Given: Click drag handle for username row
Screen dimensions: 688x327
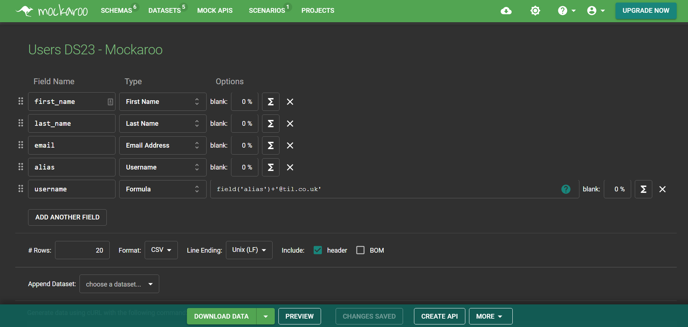Looking at the screenshot, I should (21, 189).
